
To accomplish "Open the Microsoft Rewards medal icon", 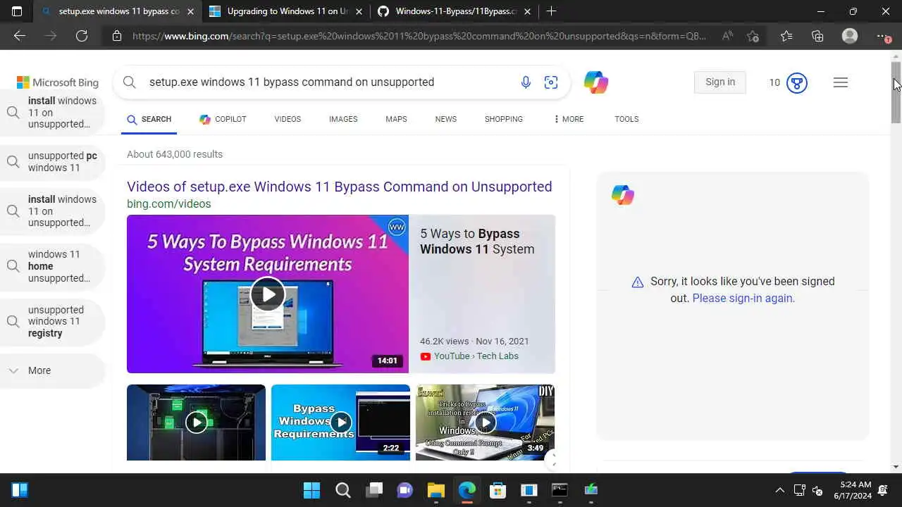I will pos(797,83).
